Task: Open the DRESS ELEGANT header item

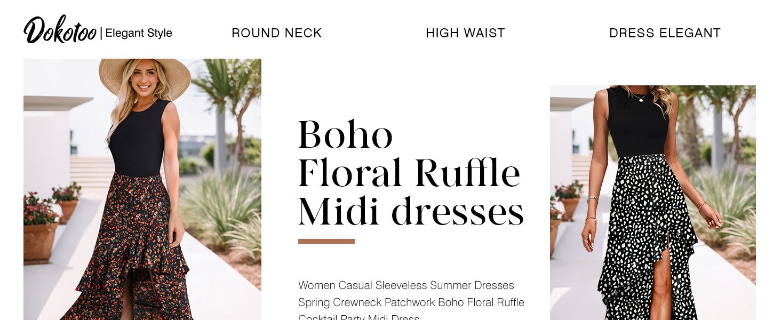Action: coord(665,33)
